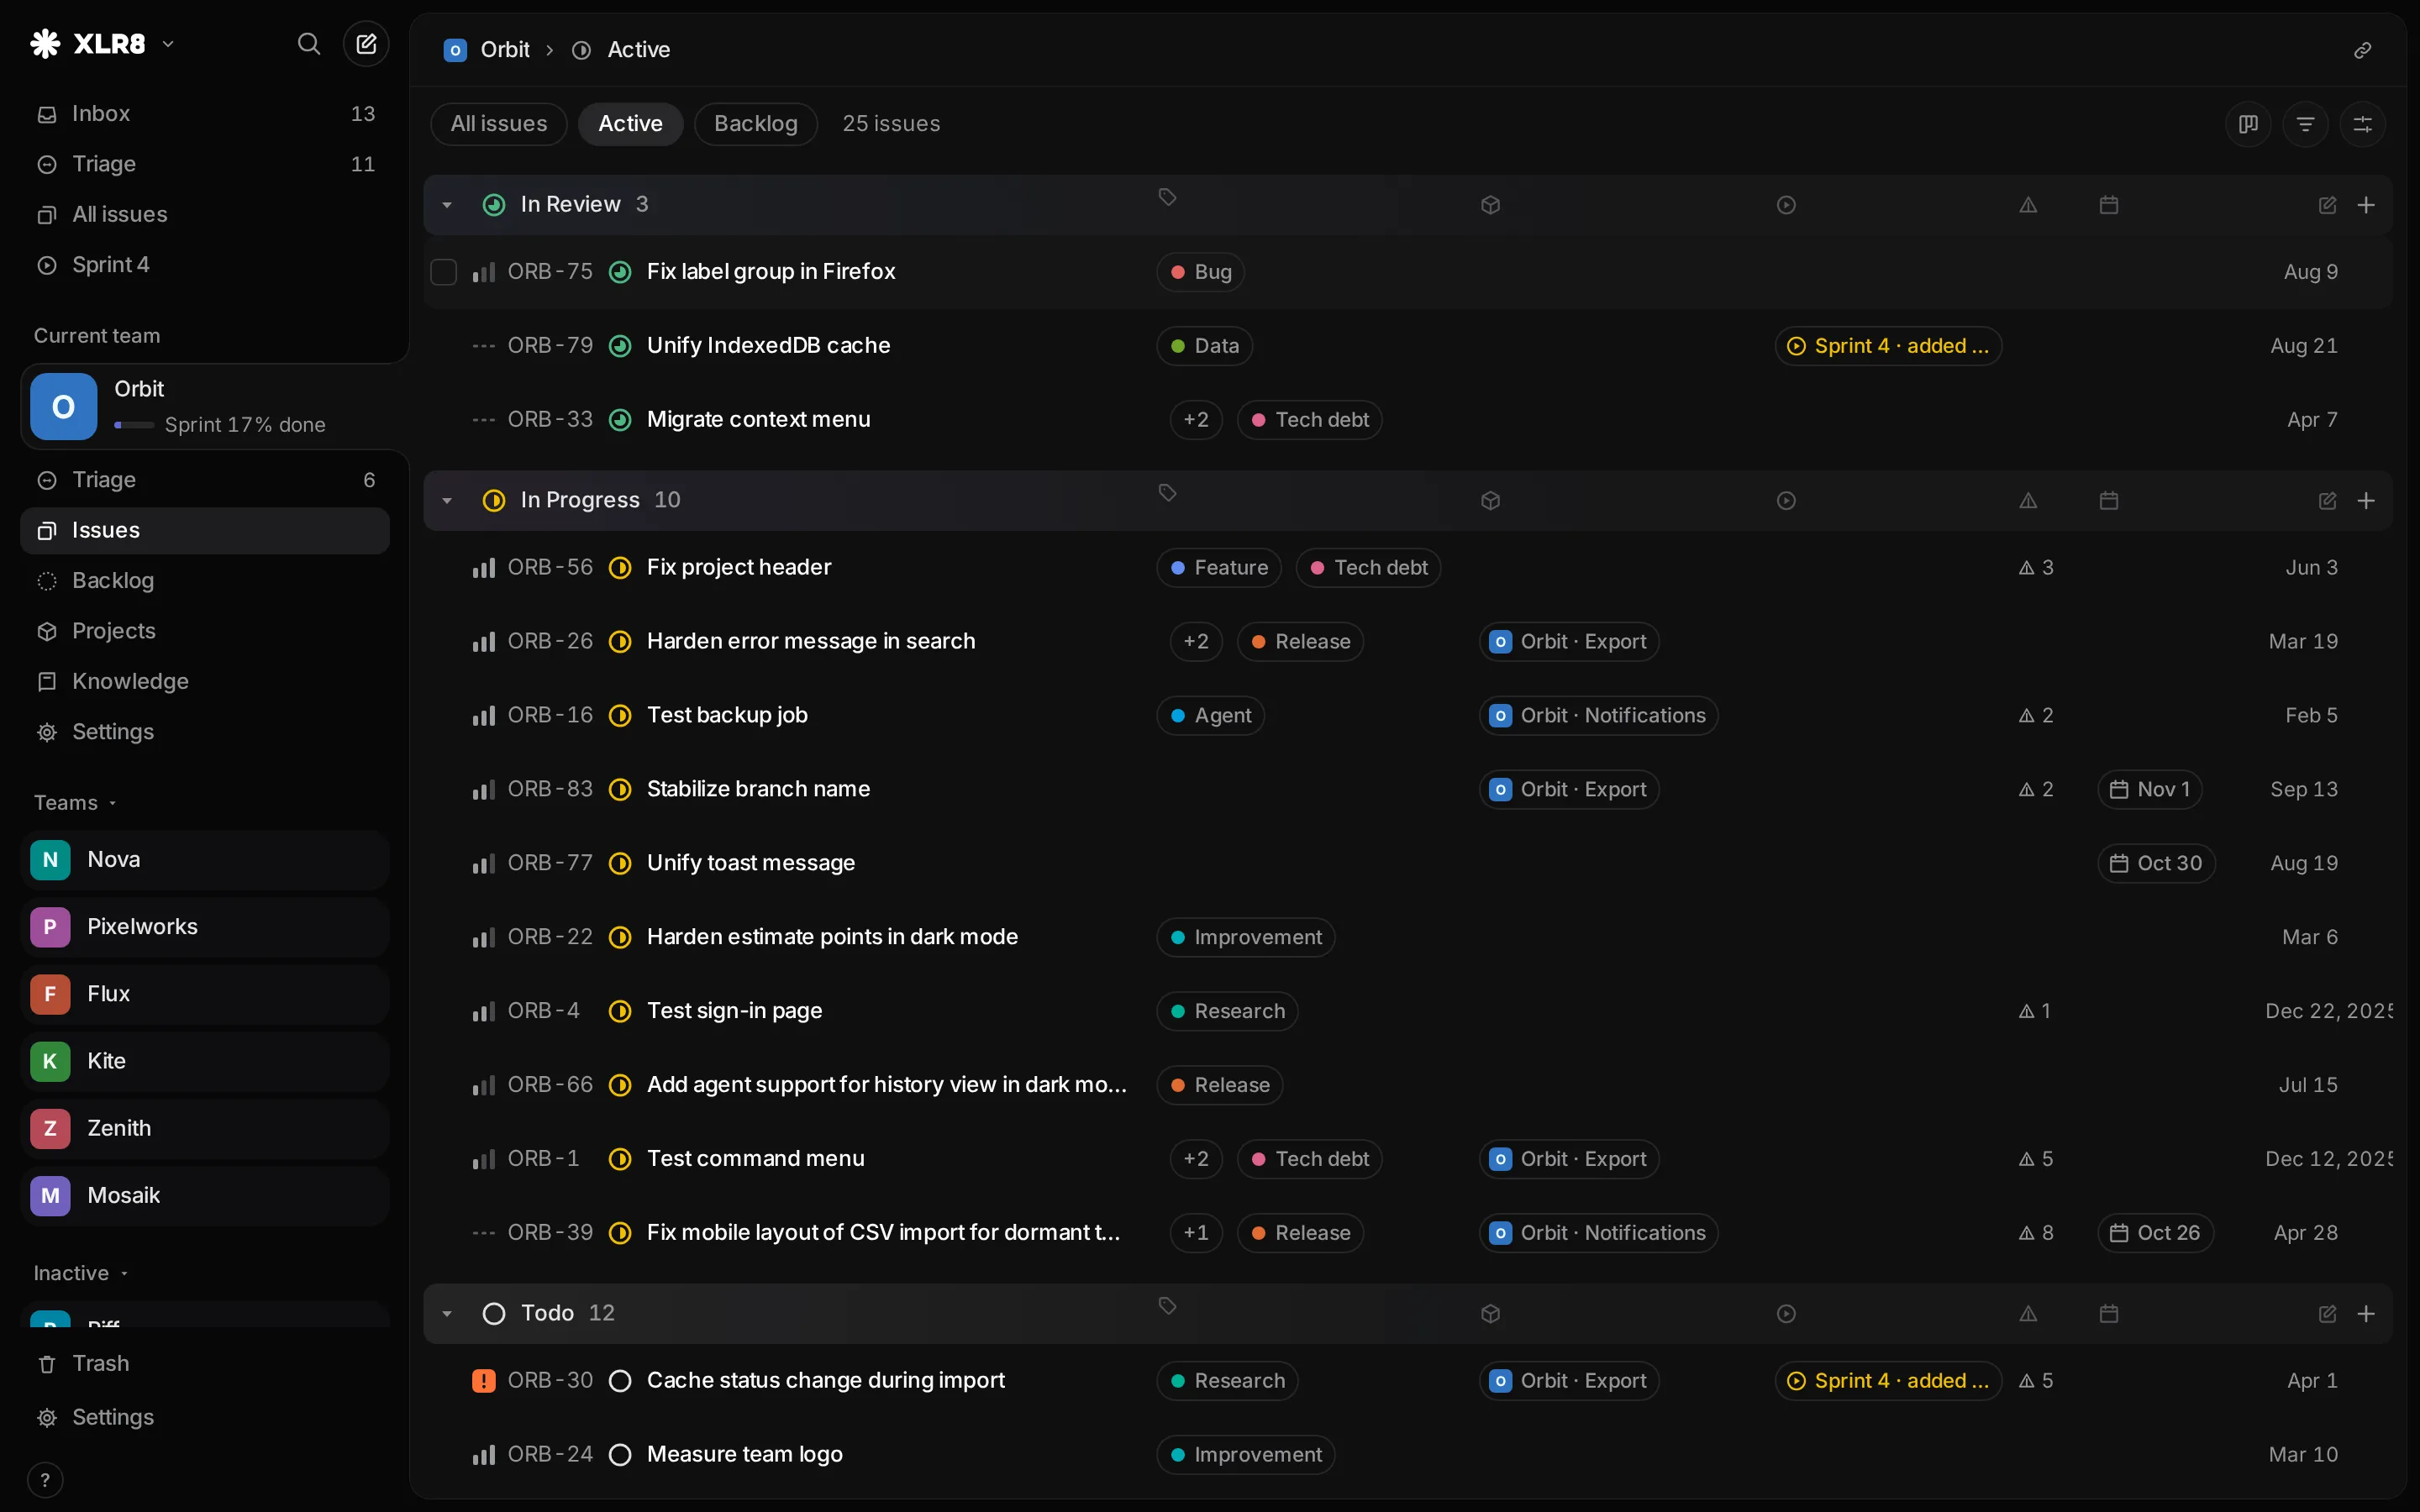Click the plus icon in In Review header
This screenshot has width=2420, height=1512.
[x=2366, y=205]
